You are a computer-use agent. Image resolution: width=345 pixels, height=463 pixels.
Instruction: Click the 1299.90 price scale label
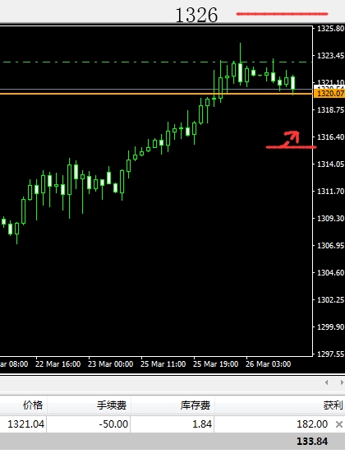point(330,326)
